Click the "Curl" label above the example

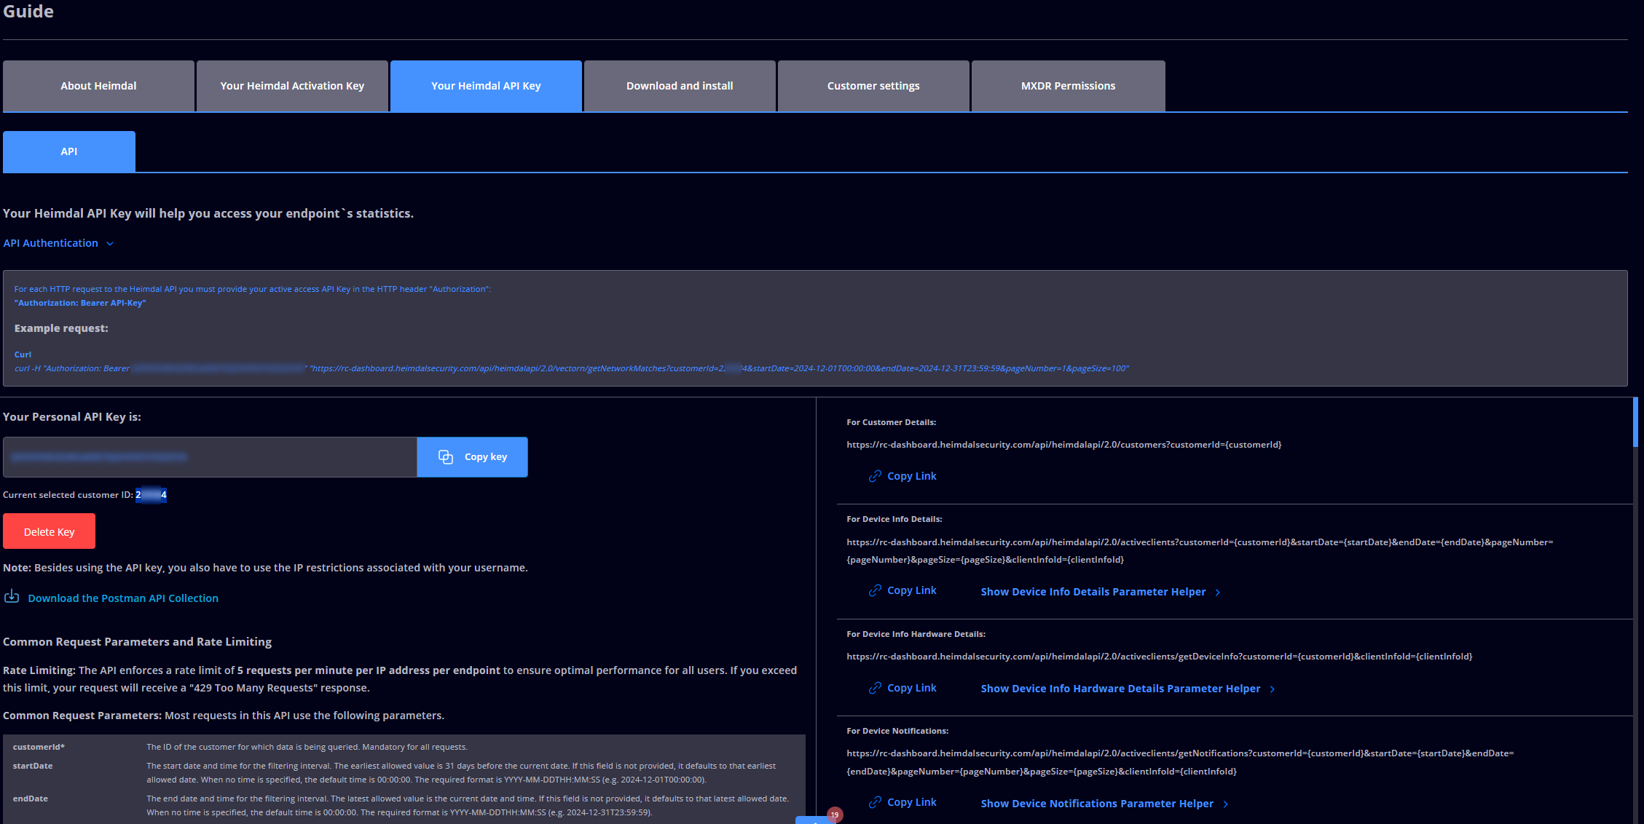(x=23, y=354)
